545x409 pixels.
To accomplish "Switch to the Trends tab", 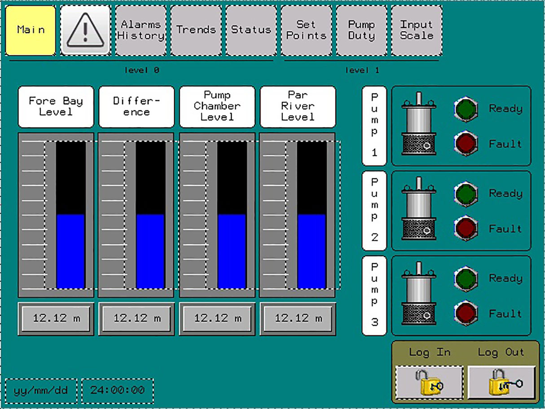I will (195, 30).
